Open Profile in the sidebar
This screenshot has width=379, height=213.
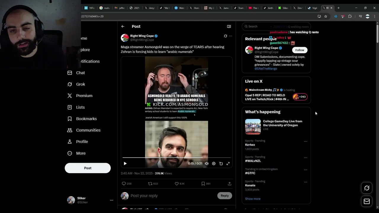pos(78,142)
